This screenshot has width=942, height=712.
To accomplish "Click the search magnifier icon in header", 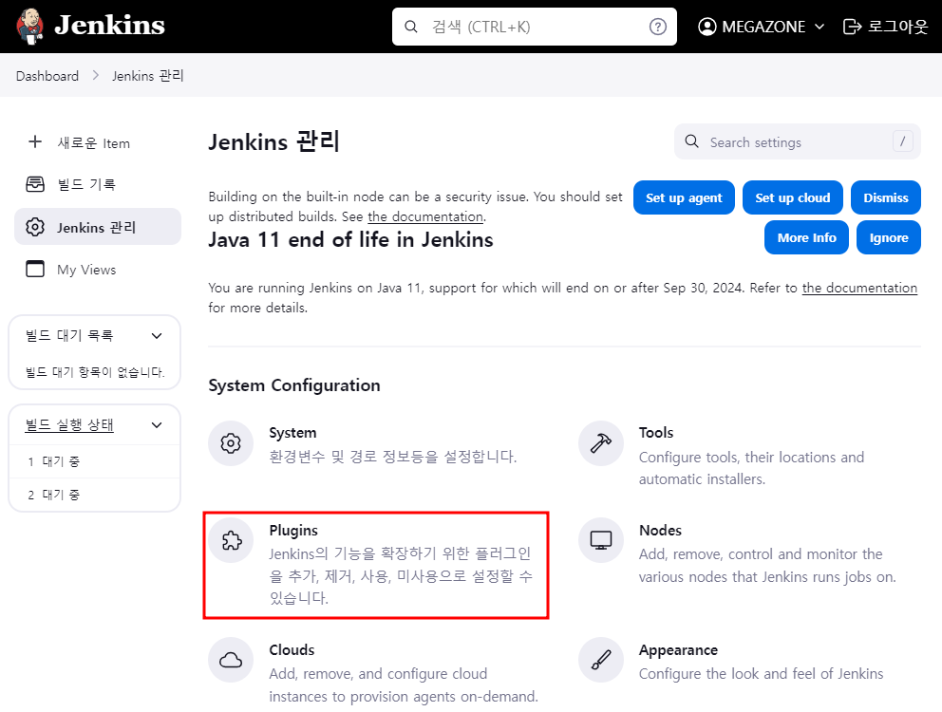I will coord(411,27).
